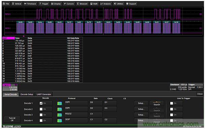This screenshot has width=205, height=129.
Task: Open Decode 1 D0 data source selector
Action: pos(96,103)
